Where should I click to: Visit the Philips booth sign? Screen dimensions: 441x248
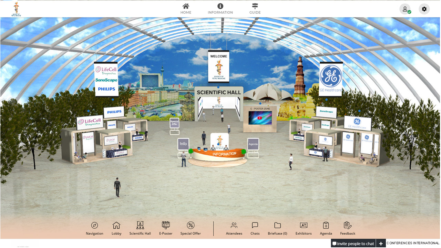click(114, 112)
